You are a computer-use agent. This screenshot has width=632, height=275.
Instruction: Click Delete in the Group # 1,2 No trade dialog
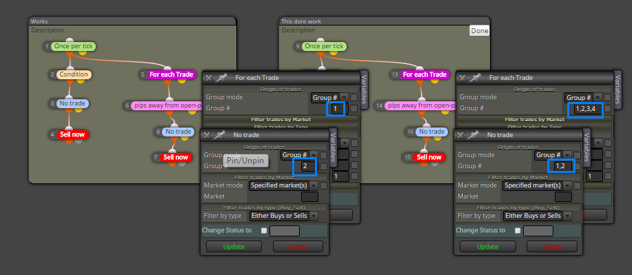coord(552,246)
